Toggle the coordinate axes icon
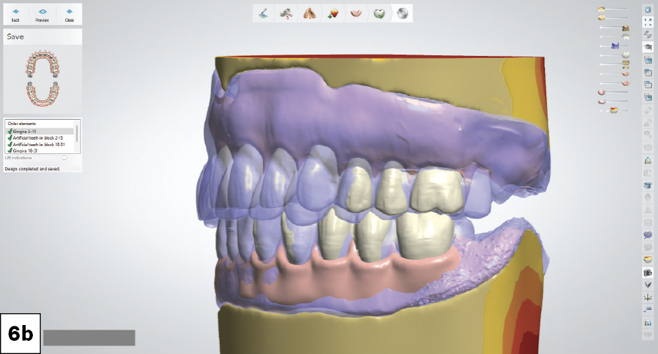The height and width of the screenshot is (354, 658). point(648,297)
